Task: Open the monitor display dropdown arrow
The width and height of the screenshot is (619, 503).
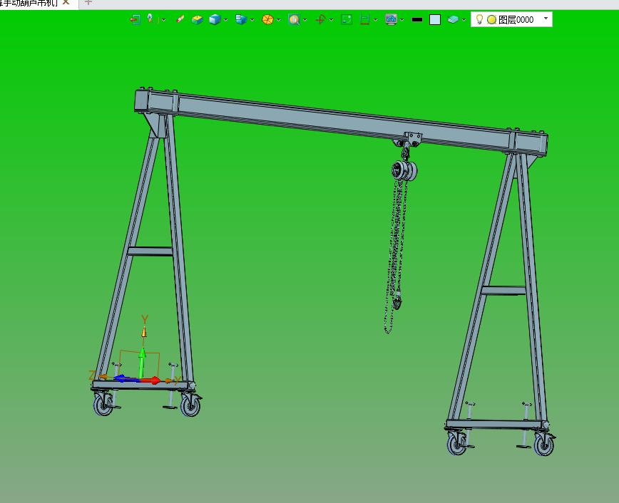Action: click(x=402, y=20)
